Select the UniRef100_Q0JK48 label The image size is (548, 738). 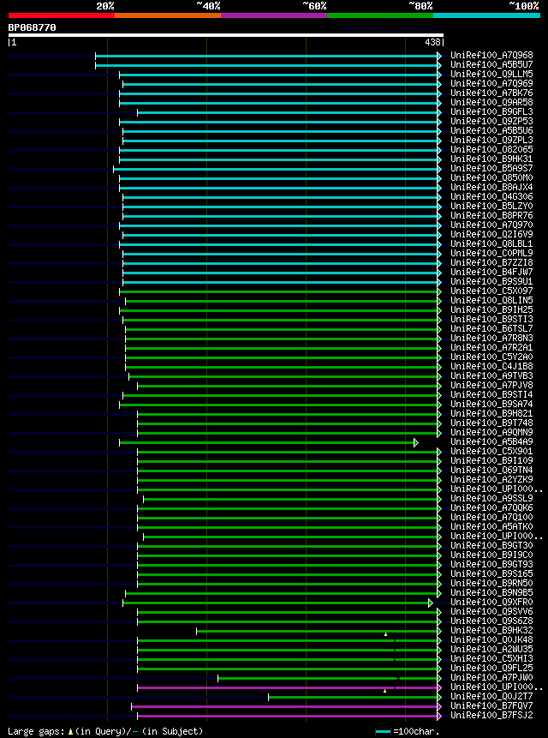(491, 639)
